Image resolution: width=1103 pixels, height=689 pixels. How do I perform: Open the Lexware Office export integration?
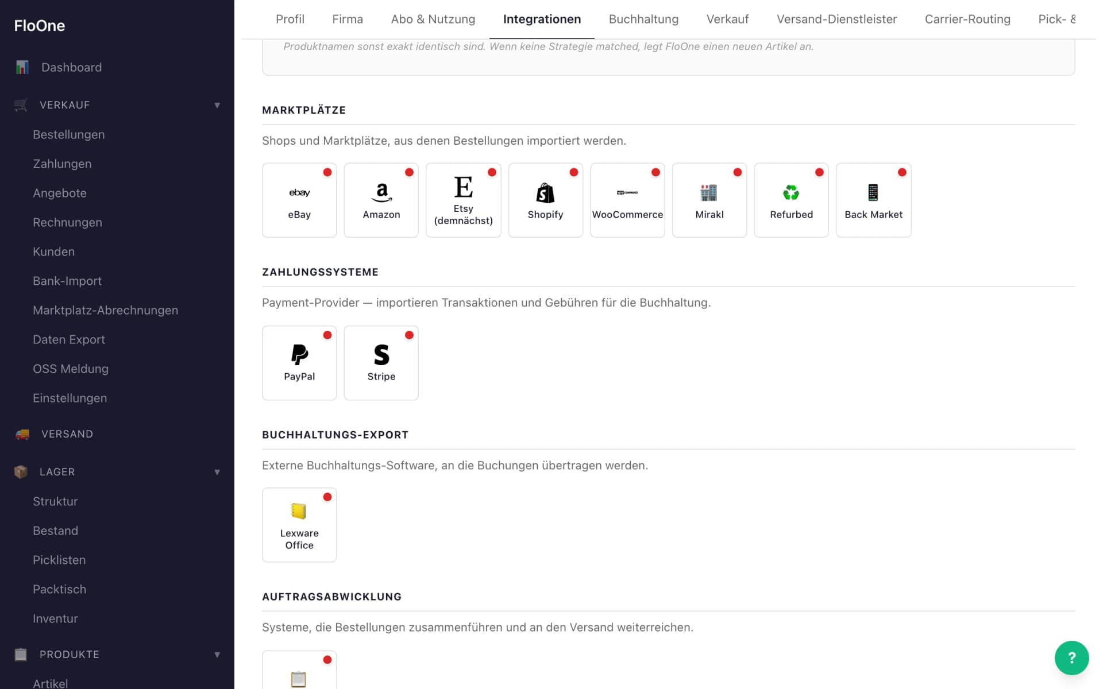(299, 525)
